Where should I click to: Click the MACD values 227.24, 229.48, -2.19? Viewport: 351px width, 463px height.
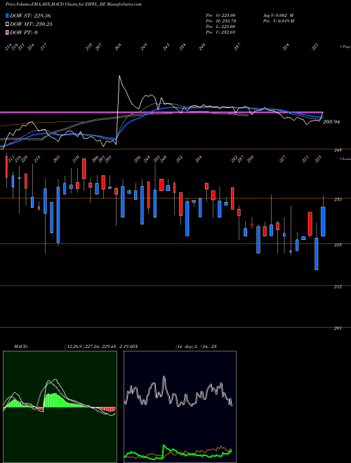108,347
